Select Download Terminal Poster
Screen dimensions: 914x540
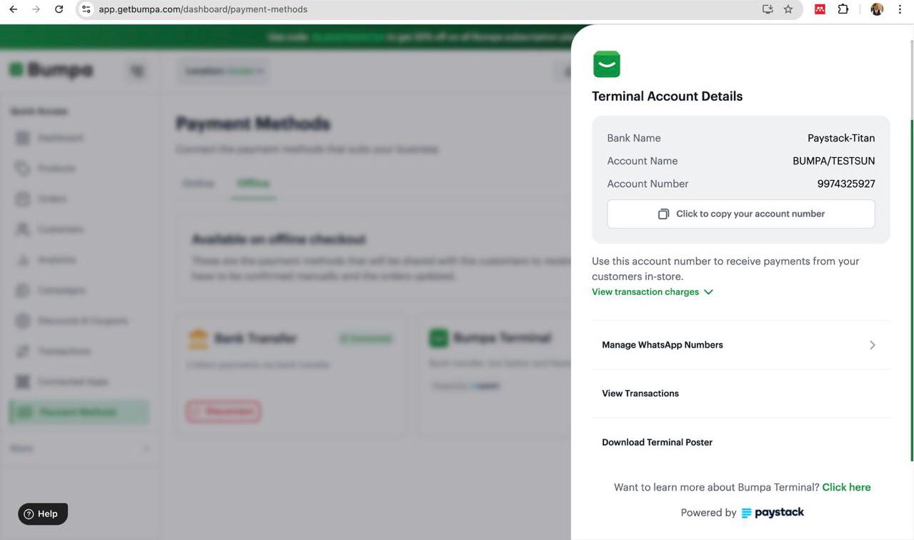click(x=741, y=442)
